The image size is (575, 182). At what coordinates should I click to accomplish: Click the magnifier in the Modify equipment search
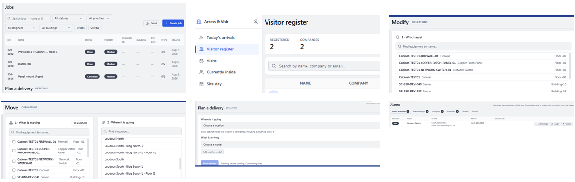pos(400,47)
